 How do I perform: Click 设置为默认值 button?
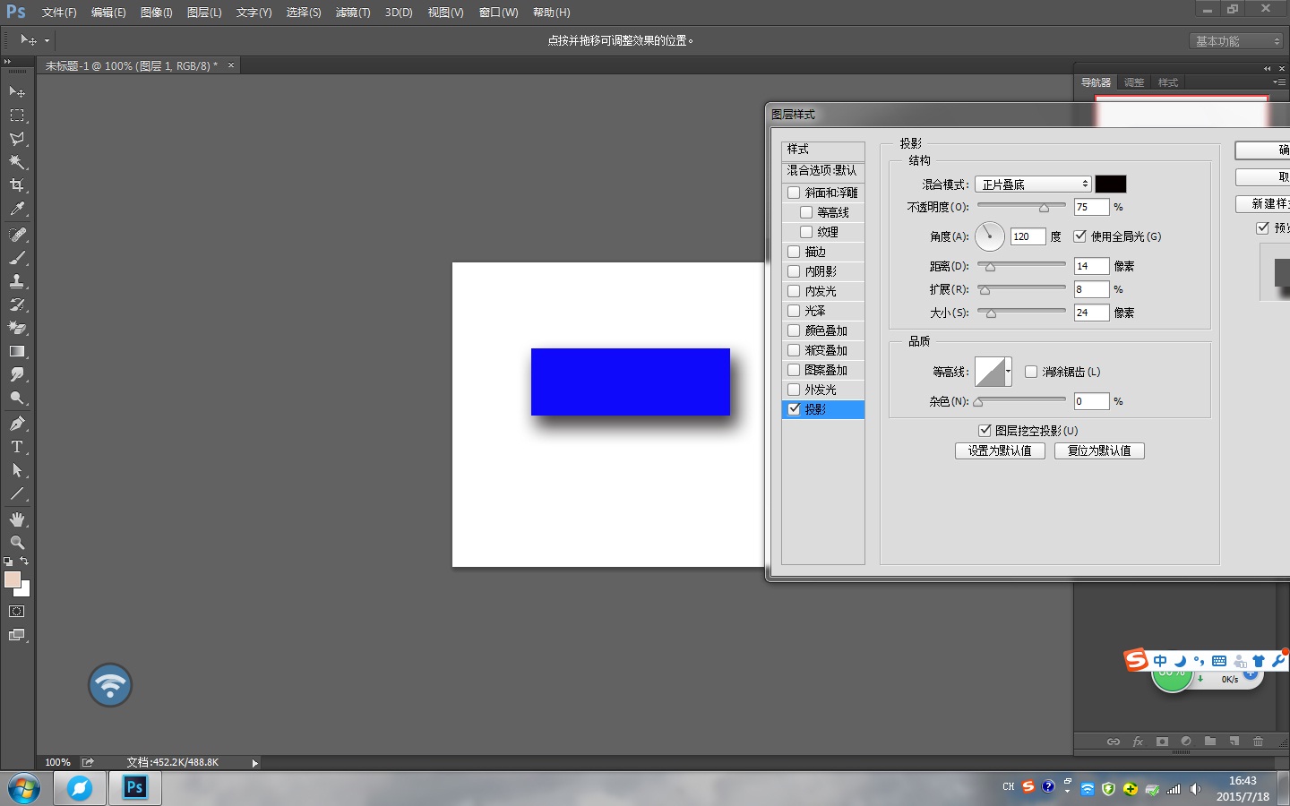click(1000, 450)
